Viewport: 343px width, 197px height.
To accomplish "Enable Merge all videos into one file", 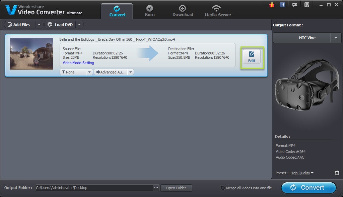I will pyautogui.click(x=223, y=188).
